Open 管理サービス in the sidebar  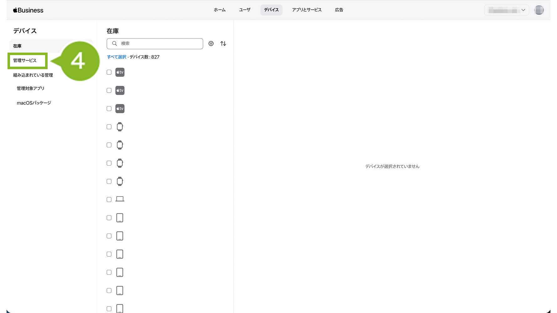[x=25, y=60]
